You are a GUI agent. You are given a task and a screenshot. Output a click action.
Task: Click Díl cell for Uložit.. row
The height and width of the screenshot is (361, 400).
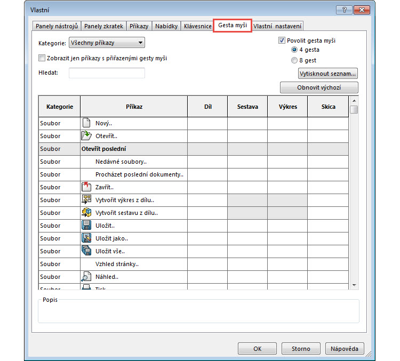point(207,226)
